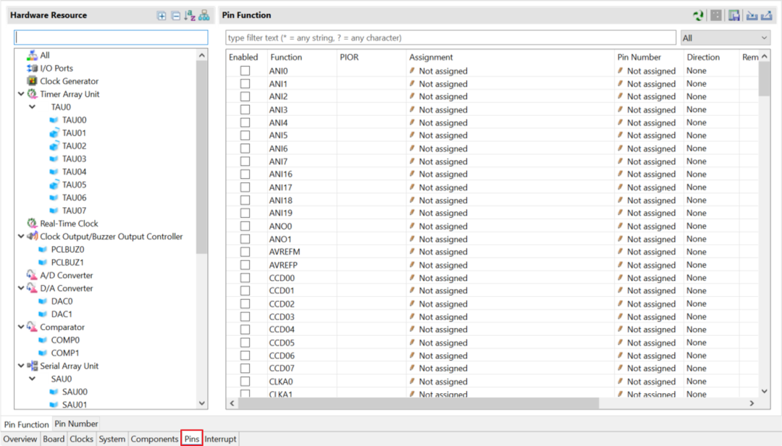782x446 pixels.
Task: Select I/O Ports in the resource tree
Action: tap(56, 68)
